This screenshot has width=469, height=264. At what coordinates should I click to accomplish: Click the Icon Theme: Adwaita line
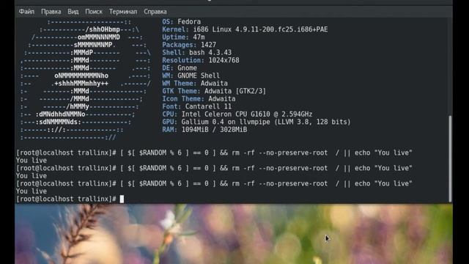(199, 99)
